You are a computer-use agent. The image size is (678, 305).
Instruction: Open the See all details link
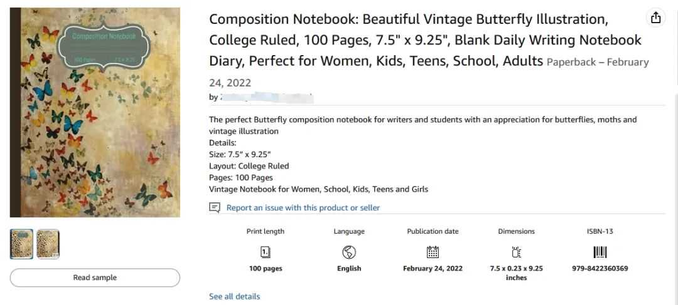234,296
